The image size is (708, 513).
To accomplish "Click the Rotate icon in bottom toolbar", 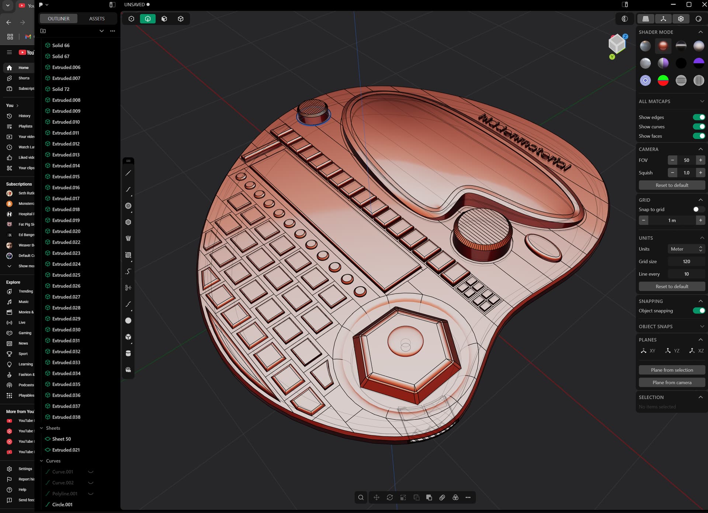I will 390,498.
